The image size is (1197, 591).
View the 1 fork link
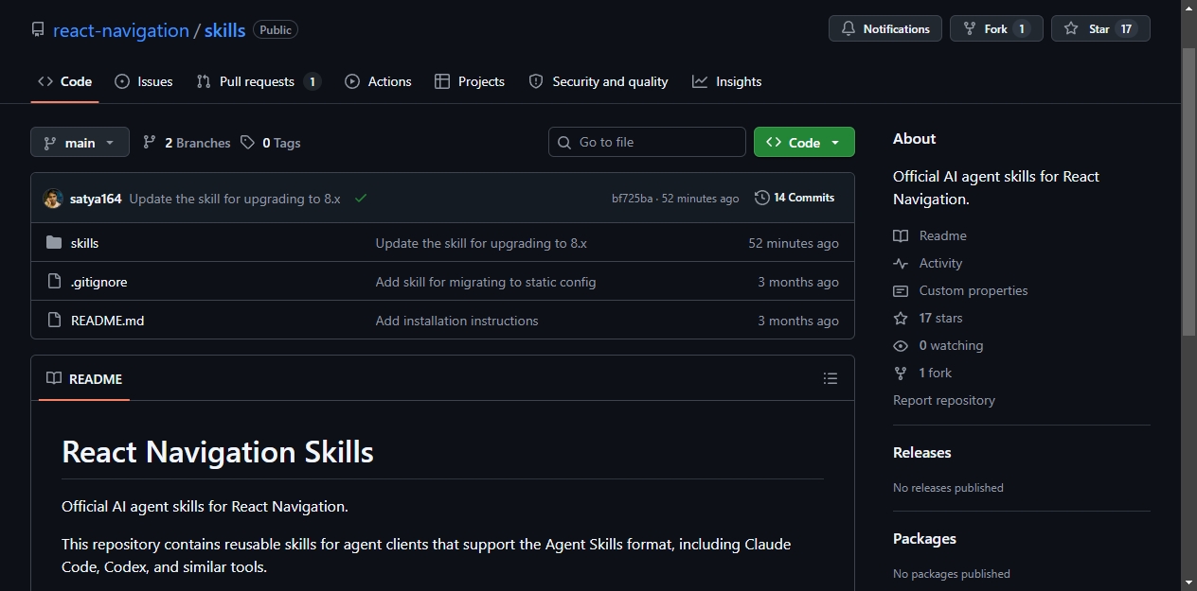pos(922,373)
